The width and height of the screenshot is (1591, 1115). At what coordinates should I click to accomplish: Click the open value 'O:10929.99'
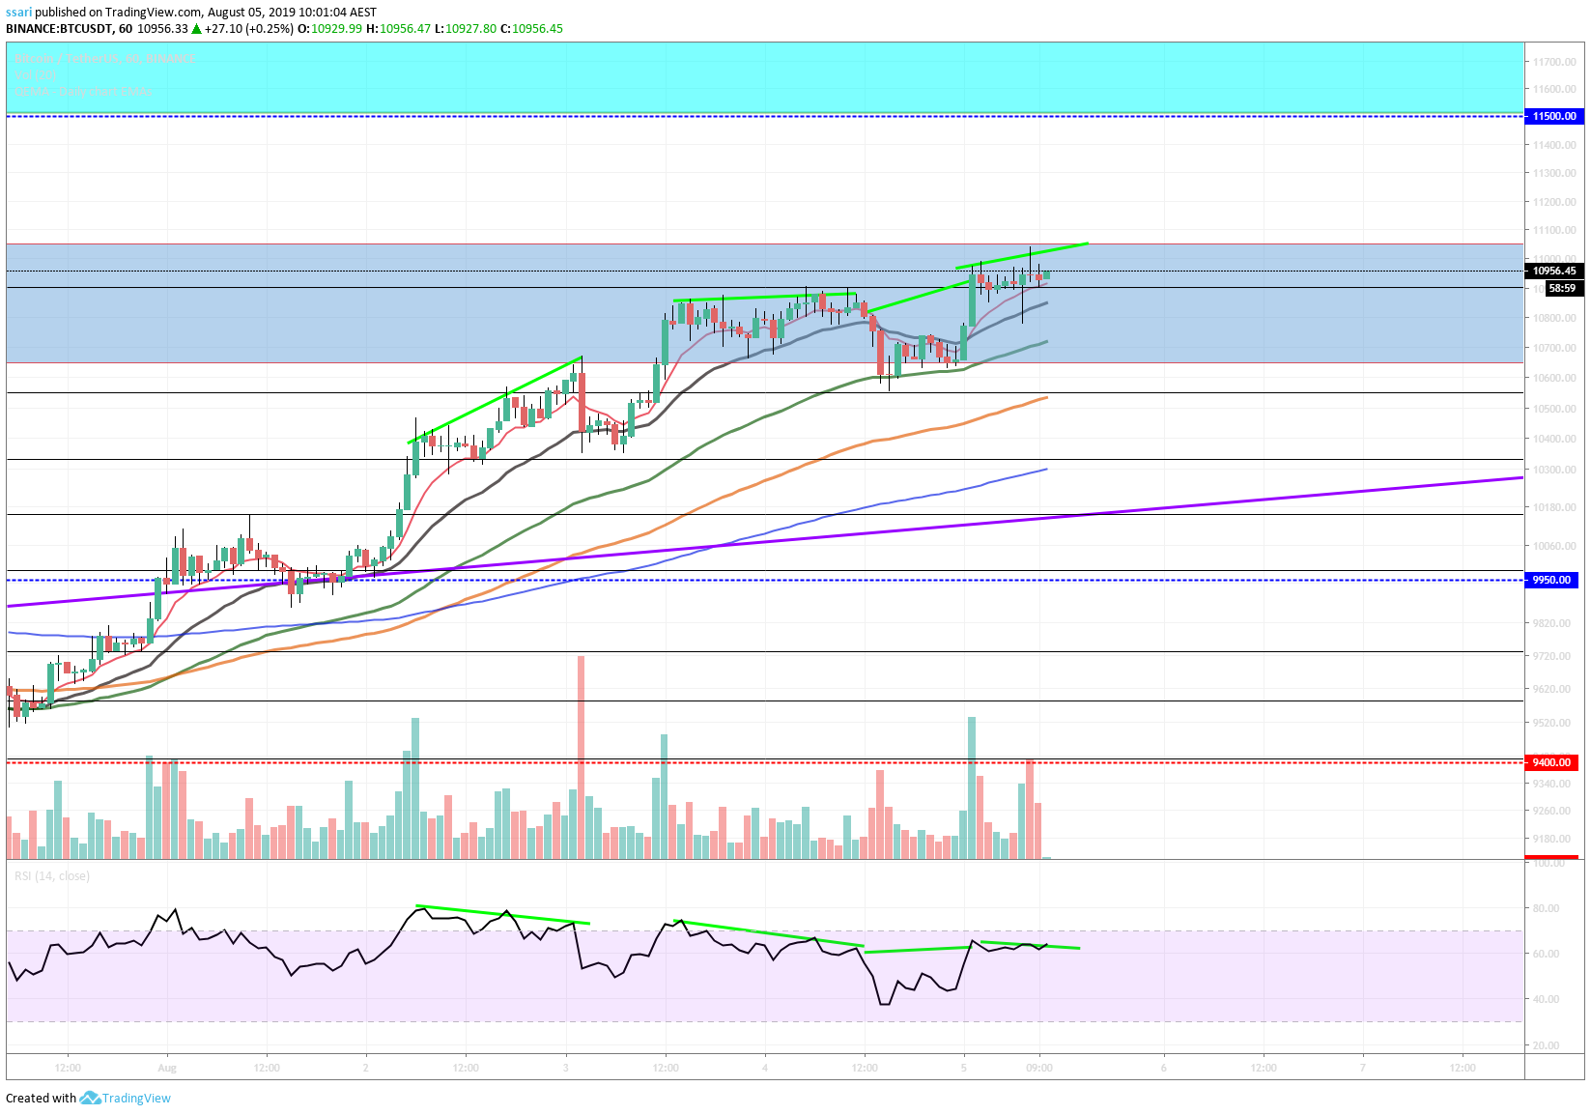pyautogui.click(x=329, y=29)
